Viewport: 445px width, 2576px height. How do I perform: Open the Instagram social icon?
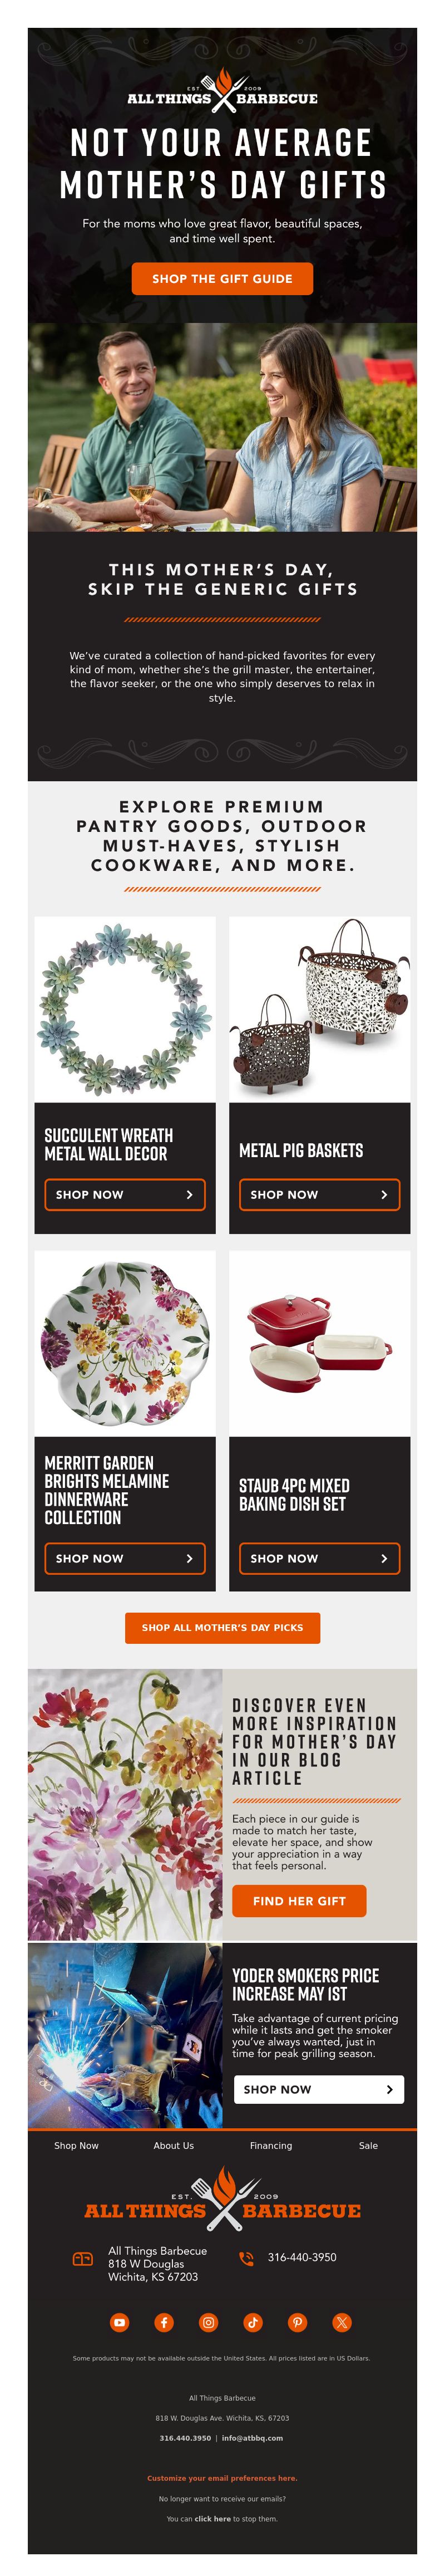click(208, 2323)
